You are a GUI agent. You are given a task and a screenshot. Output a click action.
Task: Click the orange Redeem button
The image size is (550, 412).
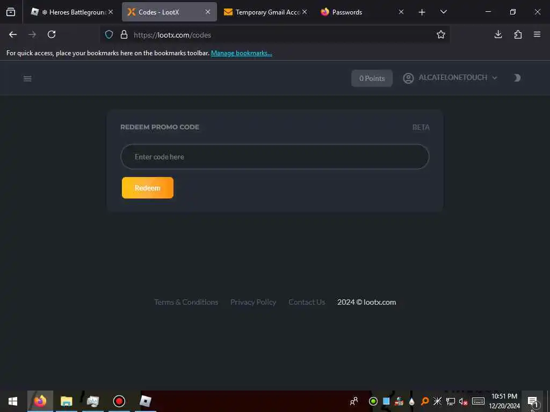point(148,188)
